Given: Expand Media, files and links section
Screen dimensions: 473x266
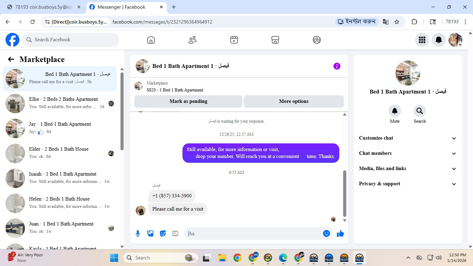Looking at the screenshot, I should point(408,169).
